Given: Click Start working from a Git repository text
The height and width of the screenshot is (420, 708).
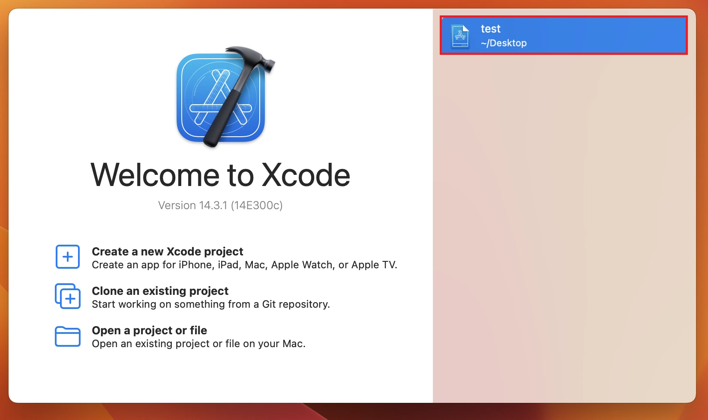Looking at the screenshot, I should click(x=211, y=304).
